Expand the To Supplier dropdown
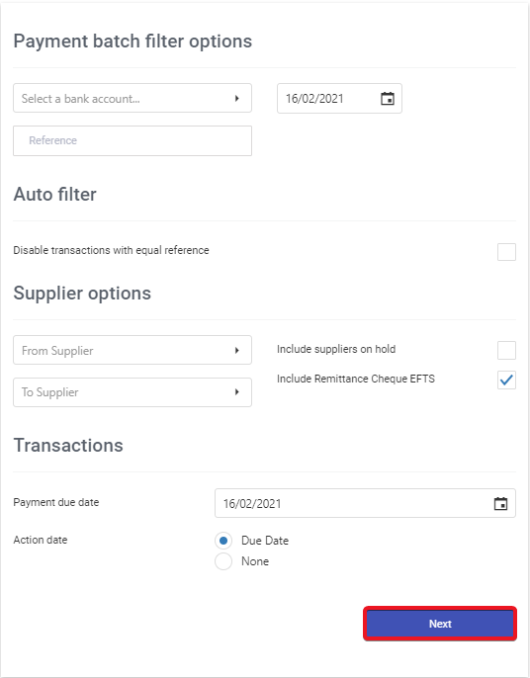The height and width of the screenshot is (678, 530). click(x=132, y=392)
